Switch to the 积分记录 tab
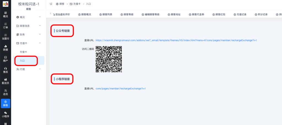Screen dimensions: 282x125 pyautogui.click(x=261, y=15)
